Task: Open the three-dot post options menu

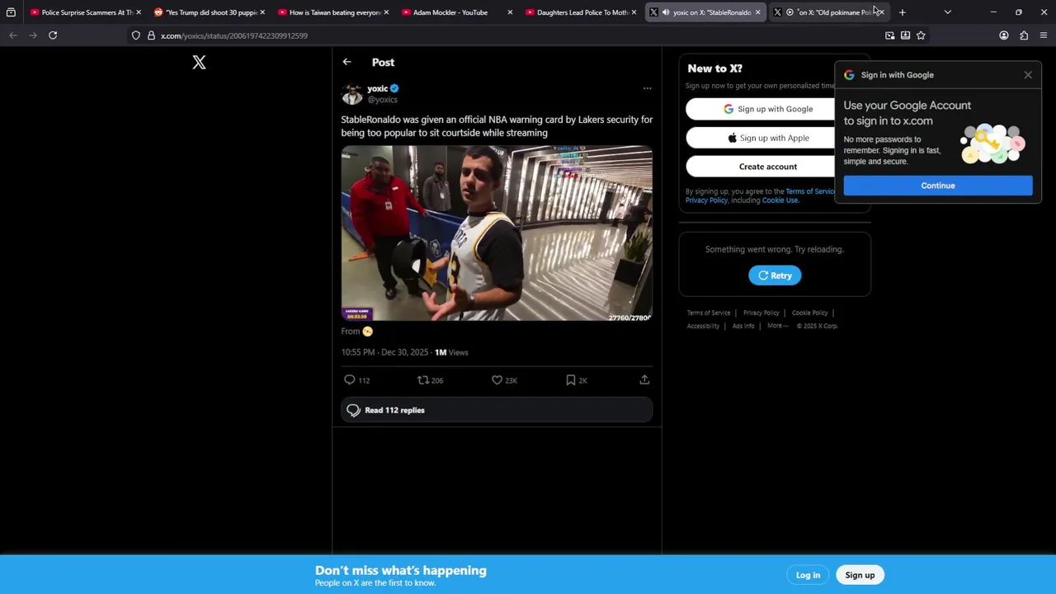Action: click(x=647, y=88)
